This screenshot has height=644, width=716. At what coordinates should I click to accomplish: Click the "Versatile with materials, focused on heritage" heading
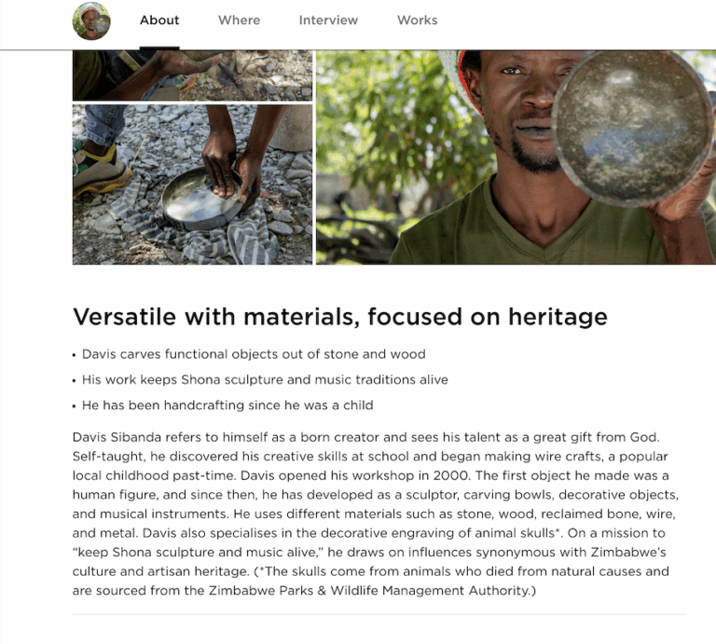pyautogui.click(x=340, y=317)
